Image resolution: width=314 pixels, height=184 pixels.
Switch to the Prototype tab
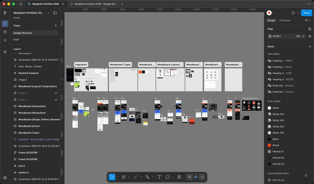[285, 20]
